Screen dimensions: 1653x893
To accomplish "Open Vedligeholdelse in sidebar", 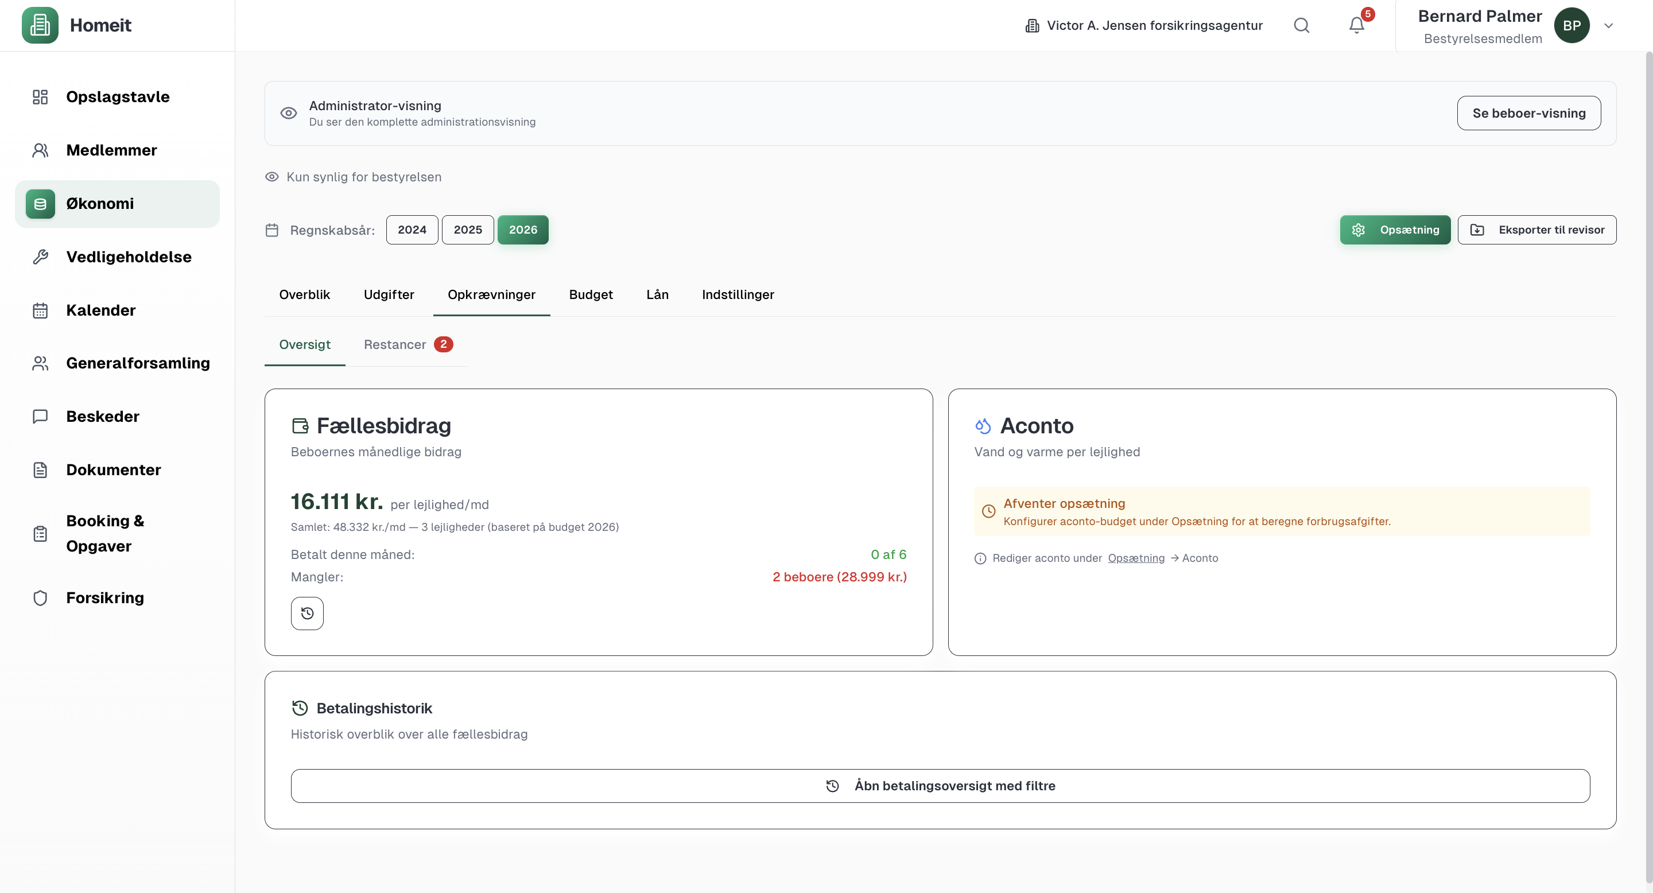I will [x=129, y=257].
